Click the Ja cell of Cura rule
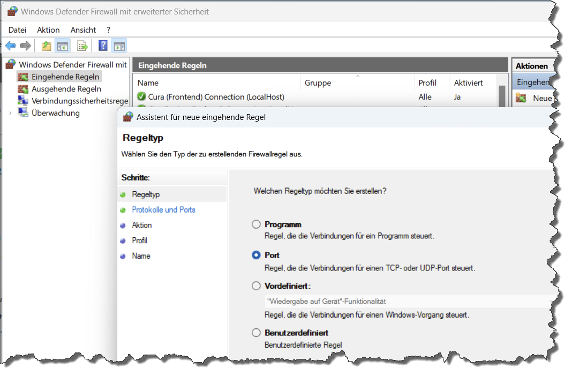Viewport: 572px width, 376px height. [x=457, y=97]
